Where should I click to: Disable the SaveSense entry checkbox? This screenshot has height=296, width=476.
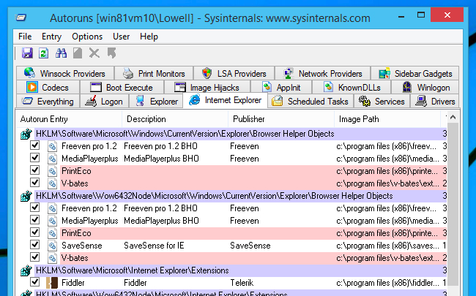[35, 245]
